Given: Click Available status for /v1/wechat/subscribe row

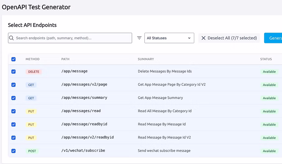Looking at the screenshot, I should (x=269, y=151).
